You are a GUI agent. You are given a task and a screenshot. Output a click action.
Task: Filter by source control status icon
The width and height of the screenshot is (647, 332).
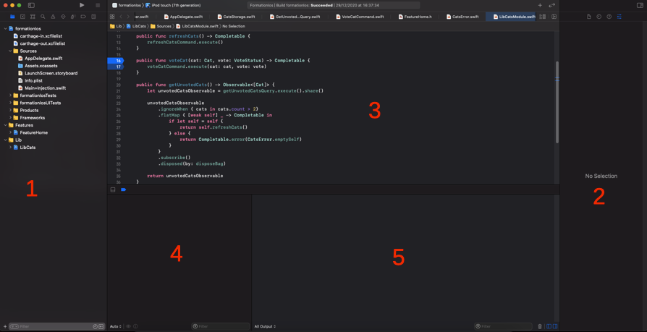101,326
